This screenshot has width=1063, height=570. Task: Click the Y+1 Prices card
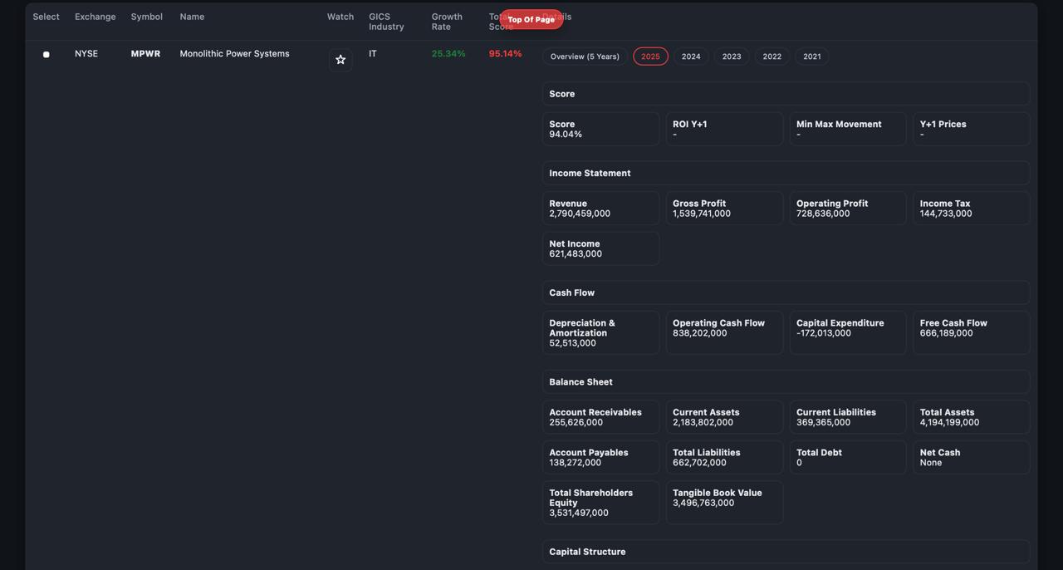click(x=972, y=129)
